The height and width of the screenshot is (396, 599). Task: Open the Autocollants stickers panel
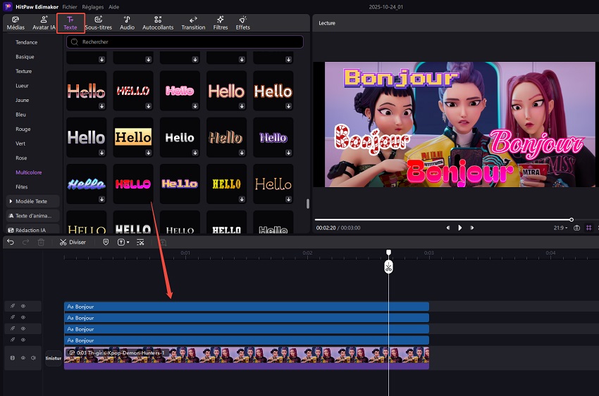point(156,23)
